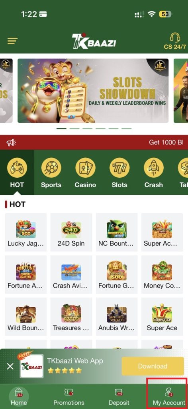Select the Crash rocket icon

click(x=153, y=168)
